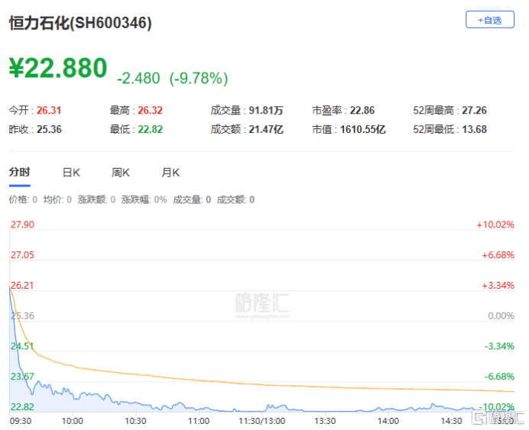Click the -9.78% change percentage
This screenshot has height=430, width=529.
coord(199,78)
